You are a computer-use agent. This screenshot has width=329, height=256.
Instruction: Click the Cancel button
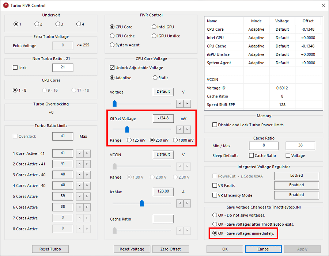pyautogui.click(x=263, y=249)
